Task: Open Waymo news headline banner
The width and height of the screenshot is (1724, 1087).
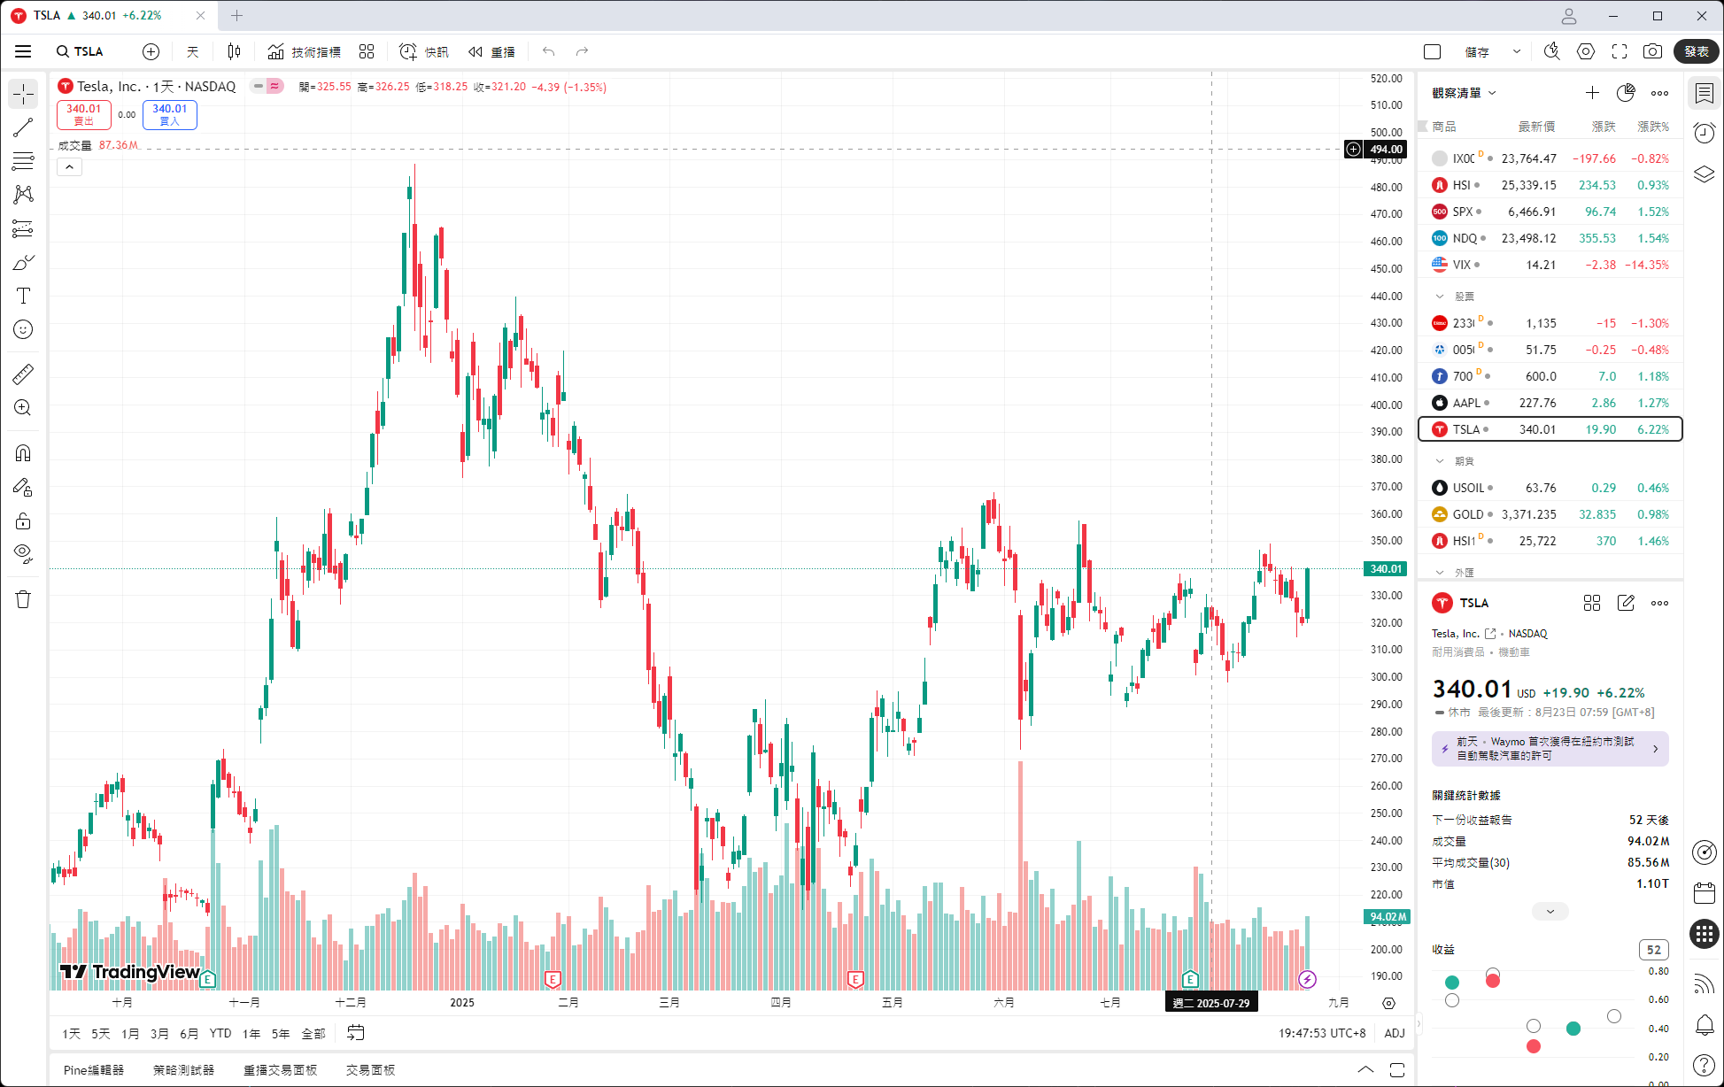Action: pyautogui.click(x=1550, y=748)
